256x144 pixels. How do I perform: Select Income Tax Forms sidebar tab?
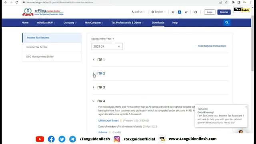(x=52, y=47)
